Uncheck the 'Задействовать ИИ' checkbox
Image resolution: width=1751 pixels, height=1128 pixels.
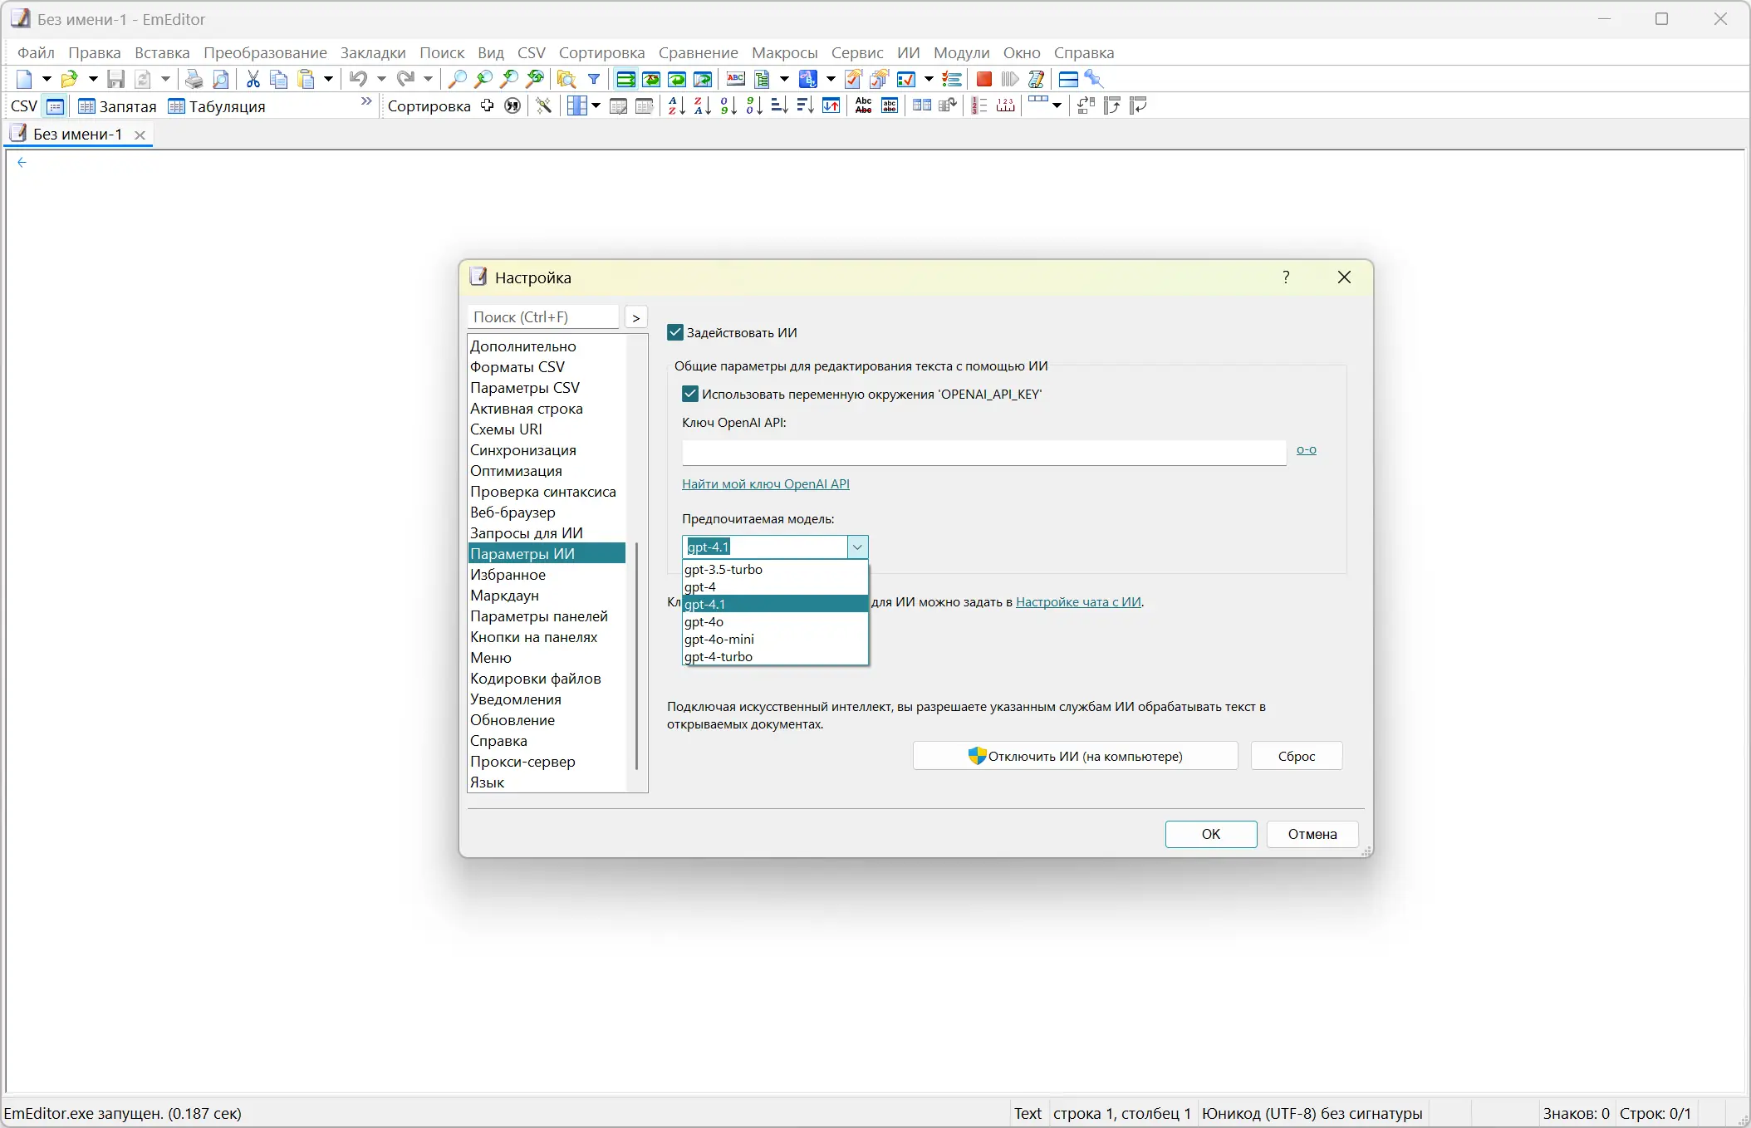(675, 332)
